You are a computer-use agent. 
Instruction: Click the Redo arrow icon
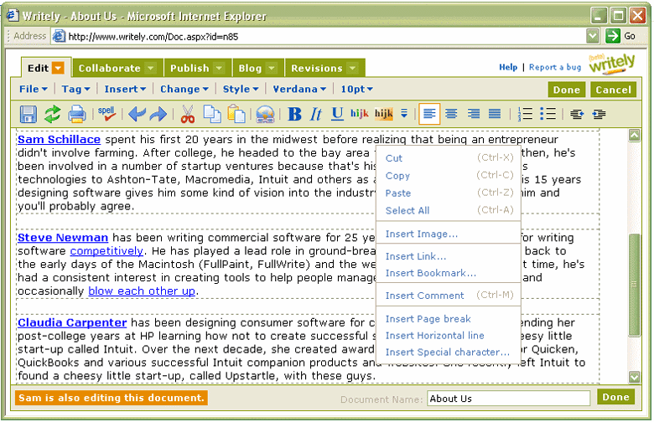tap(158, 114)
